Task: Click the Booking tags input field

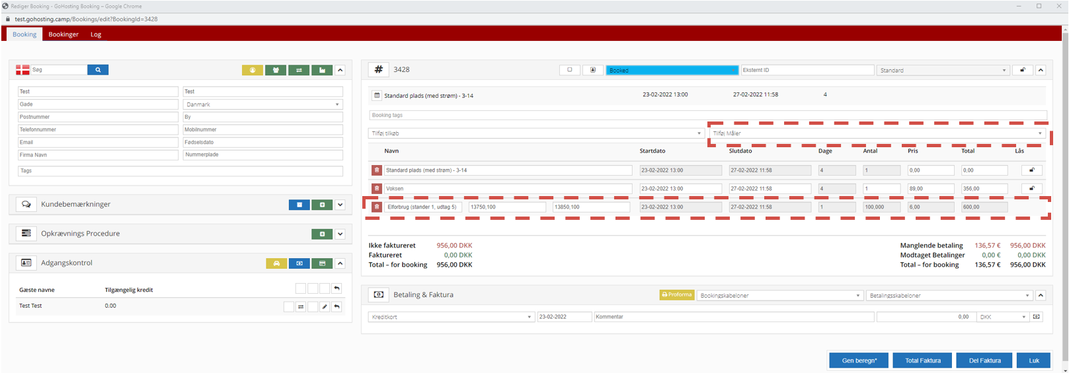Action: pyautogui.click(x=707, y=115)
